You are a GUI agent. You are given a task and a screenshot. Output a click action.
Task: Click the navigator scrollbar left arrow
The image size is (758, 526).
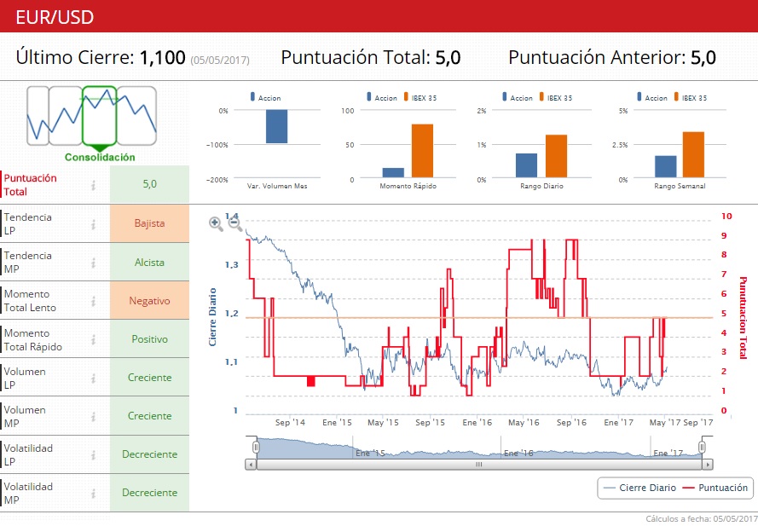tap(251, 465)
